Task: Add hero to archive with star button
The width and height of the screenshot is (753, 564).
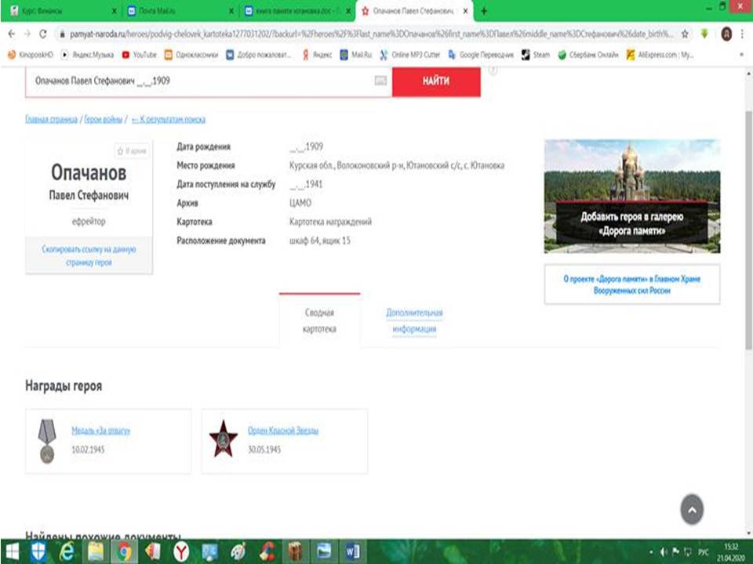Action: 132,151
